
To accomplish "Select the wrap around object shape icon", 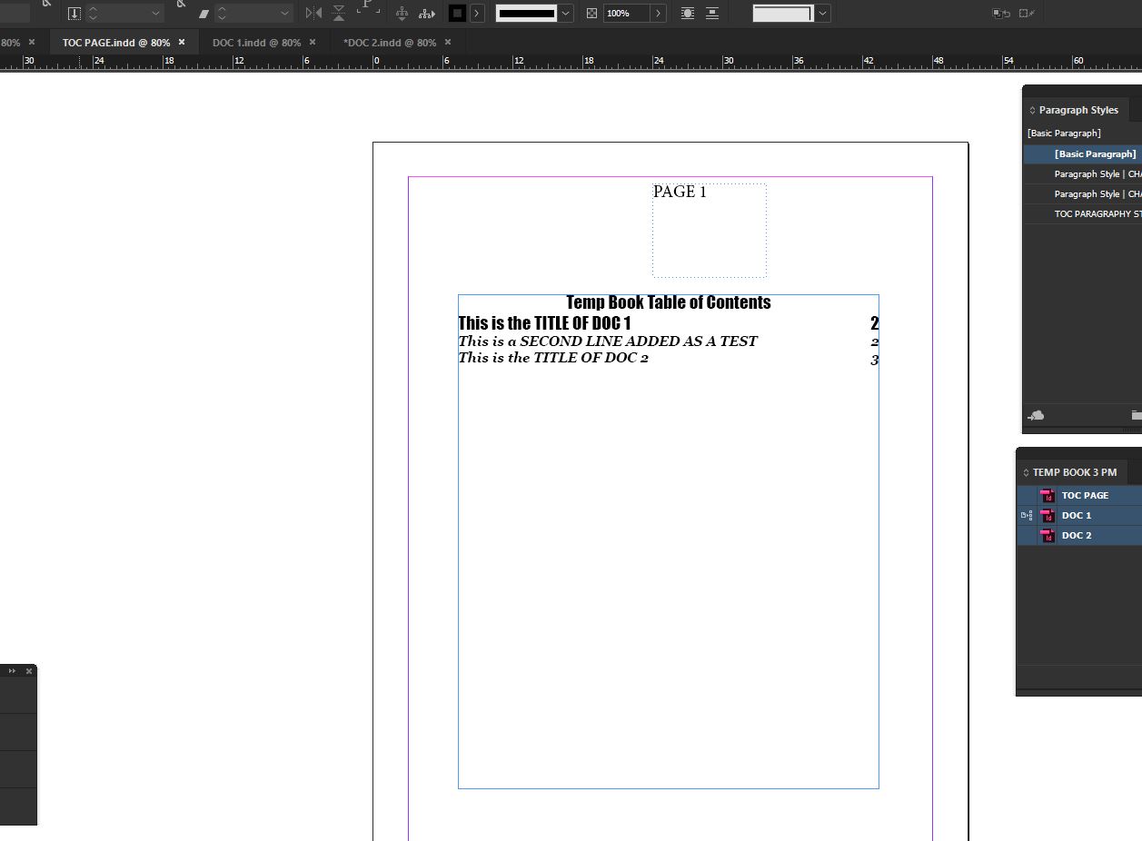I will (x=688, y=14).
